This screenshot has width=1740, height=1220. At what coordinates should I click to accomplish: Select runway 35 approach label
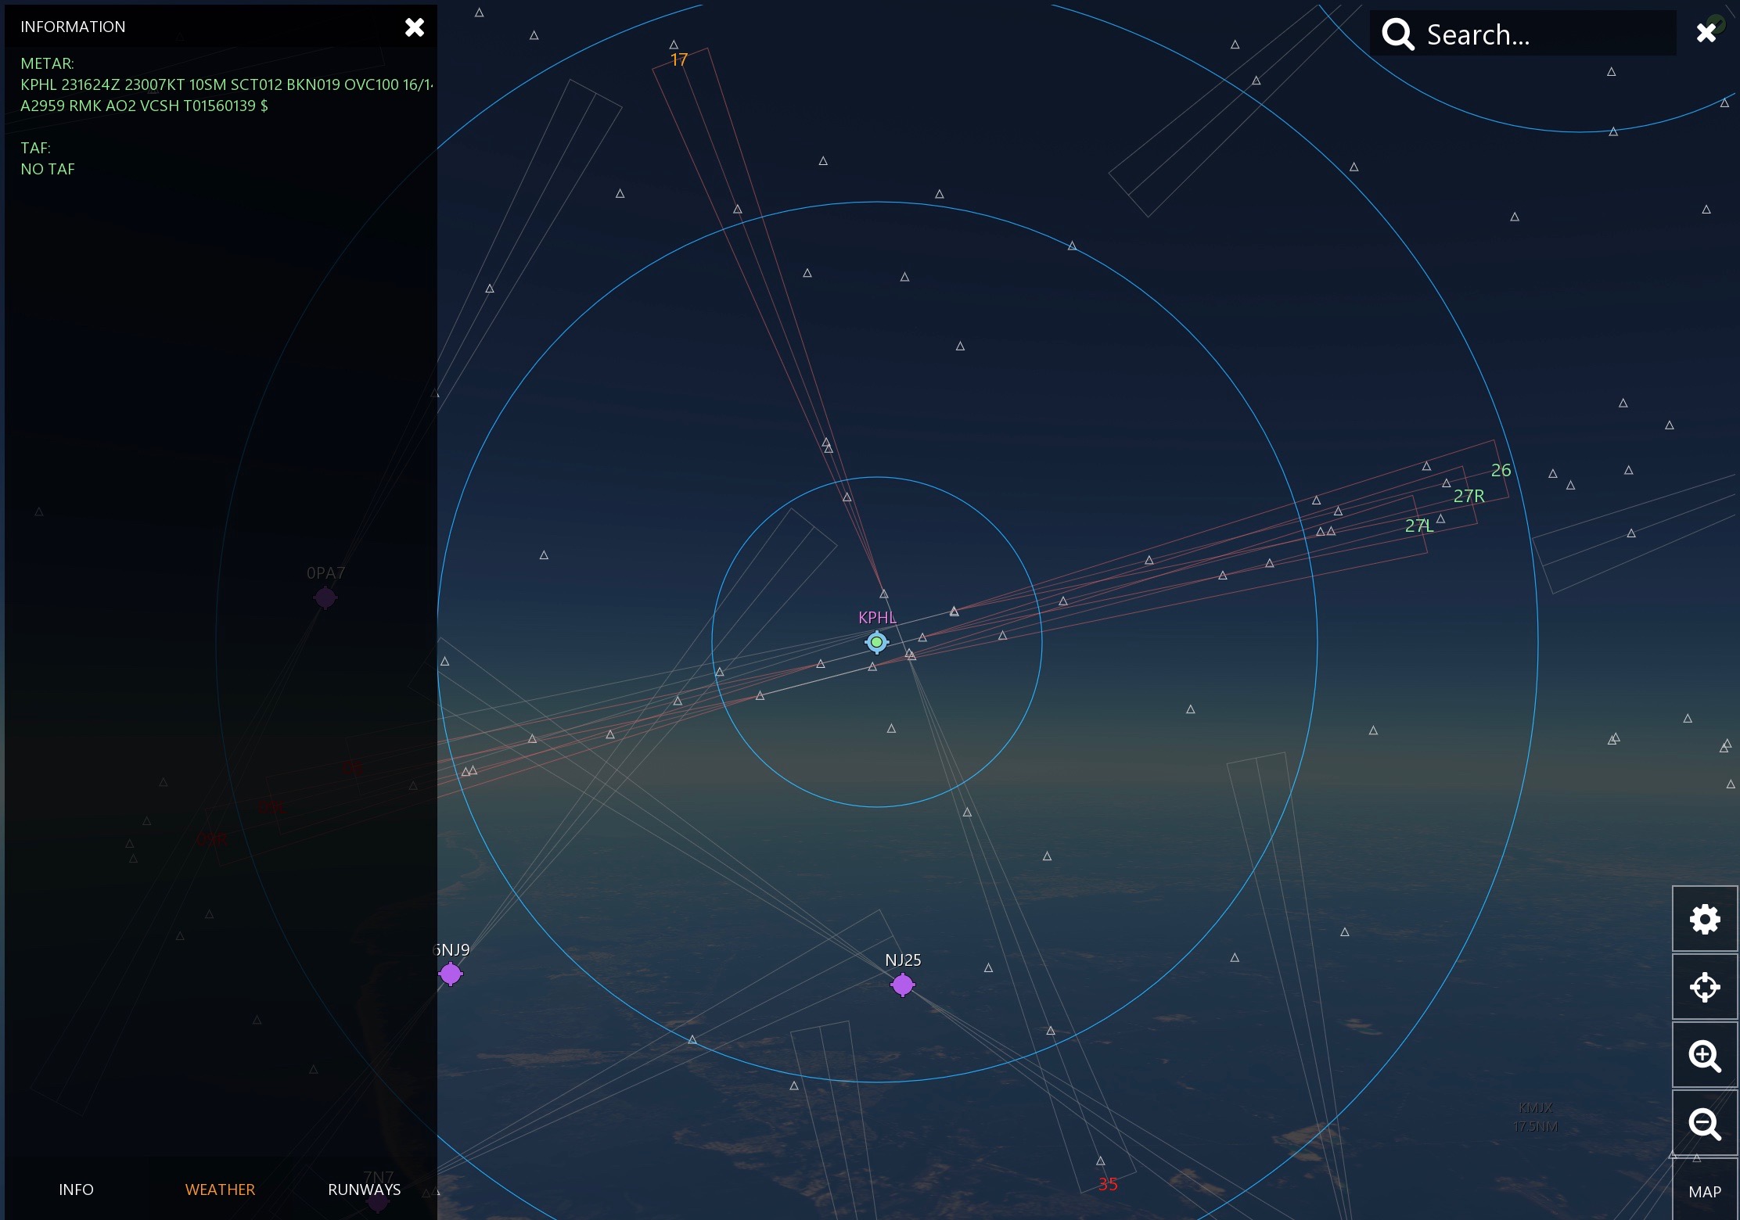(x=1107, y=1184)
